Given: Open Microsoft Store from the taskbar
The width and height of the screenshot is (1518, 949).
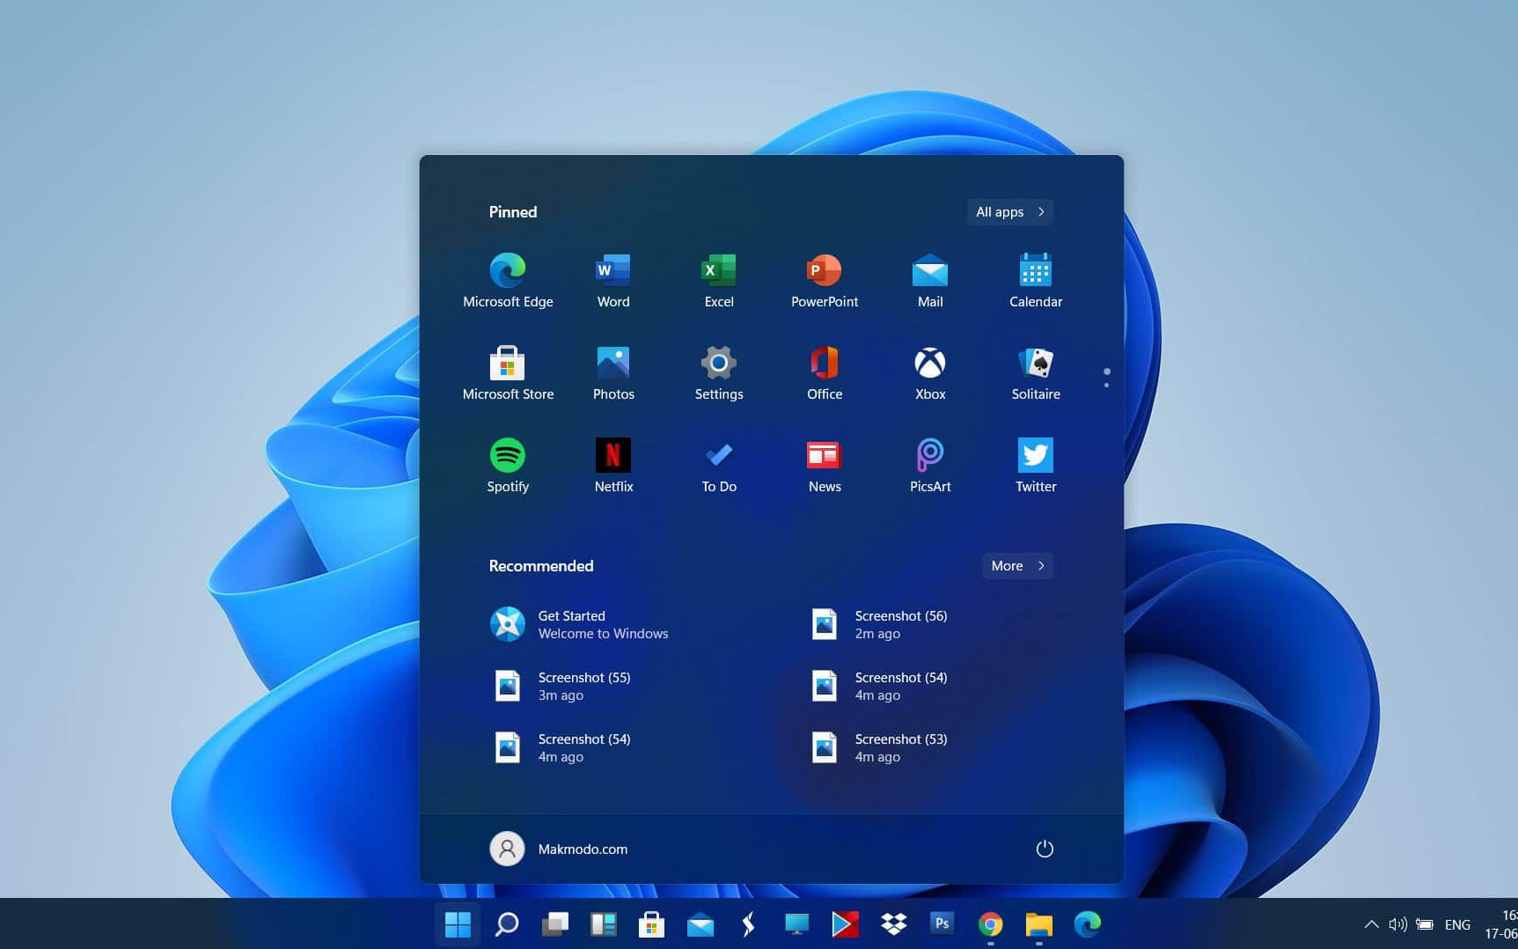Looking at the screenshot, I should tap(651, 924).
